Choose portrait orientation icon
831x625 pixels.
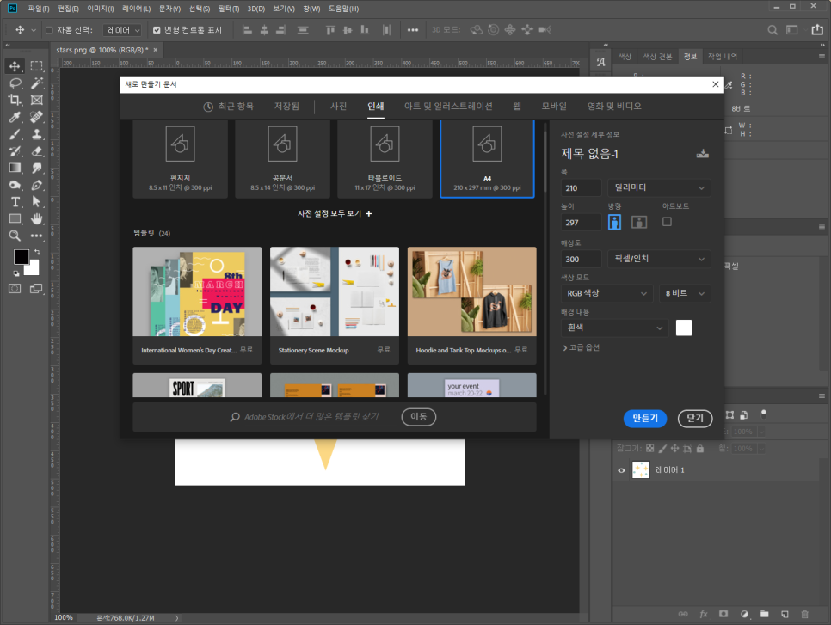[615, 222]
